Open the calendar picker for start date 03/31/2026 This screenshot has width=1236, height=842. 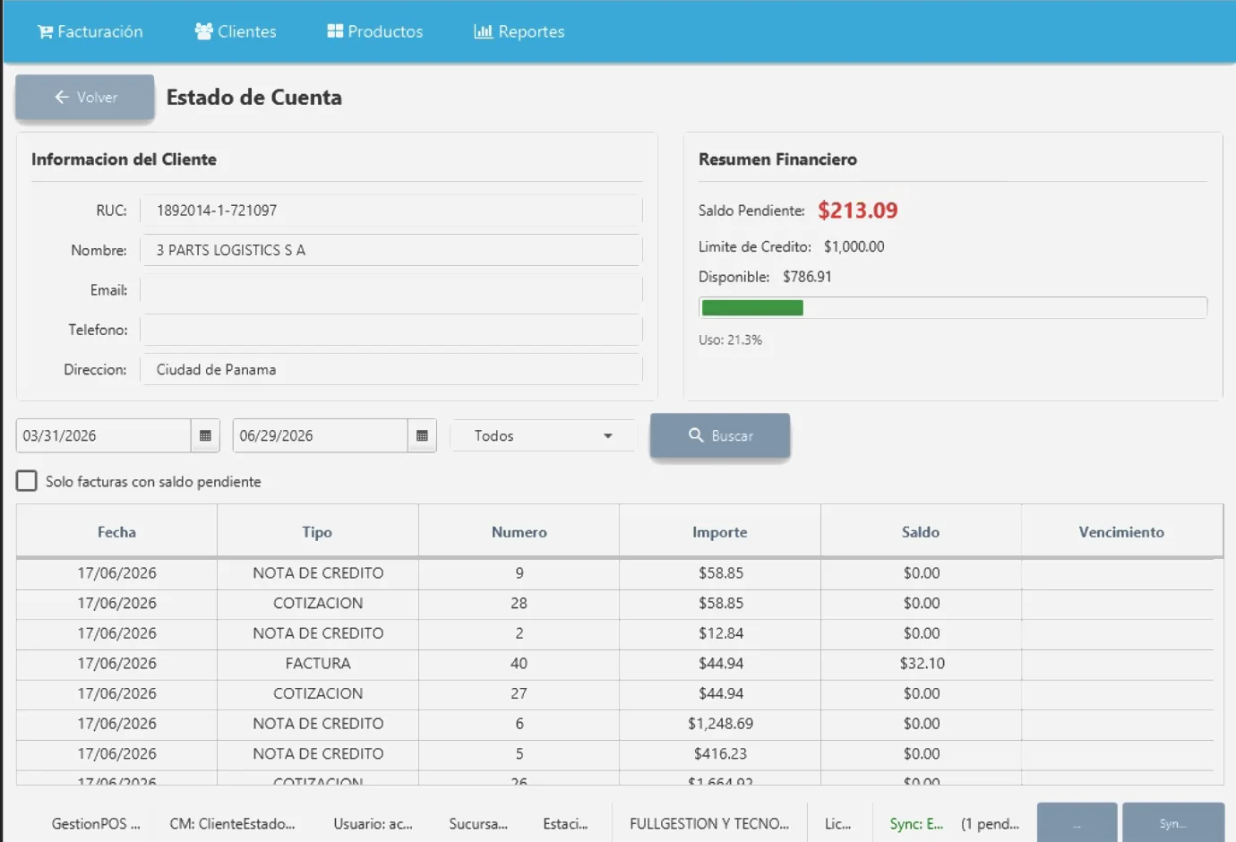point(205,436)
